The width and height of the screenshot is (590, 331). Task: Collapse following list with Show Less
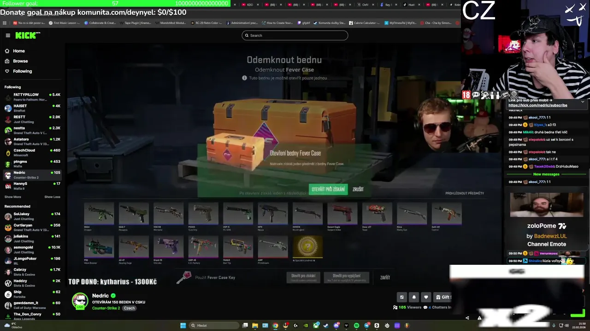pyautogui.click(x=52, y=197)
